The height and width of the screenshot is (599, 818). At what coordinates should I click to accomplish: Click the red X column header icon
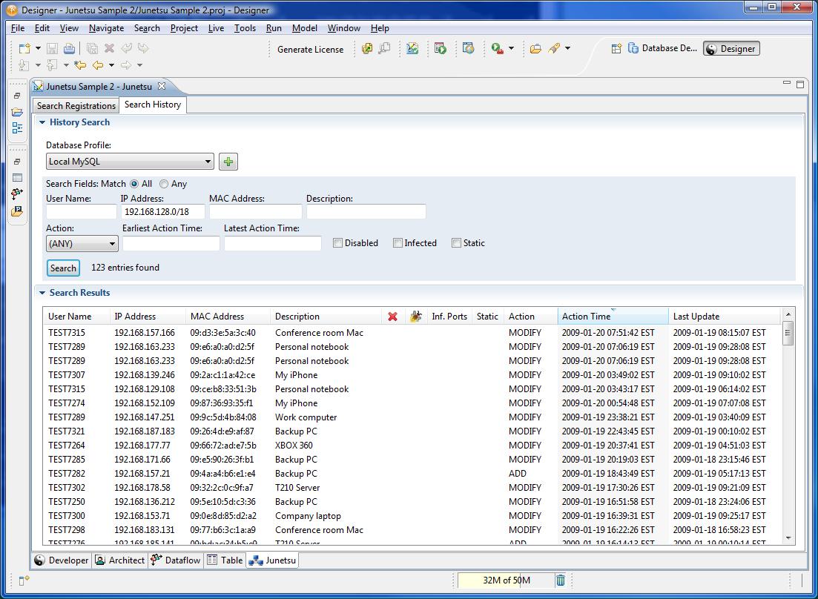click(x=392, y=317)
